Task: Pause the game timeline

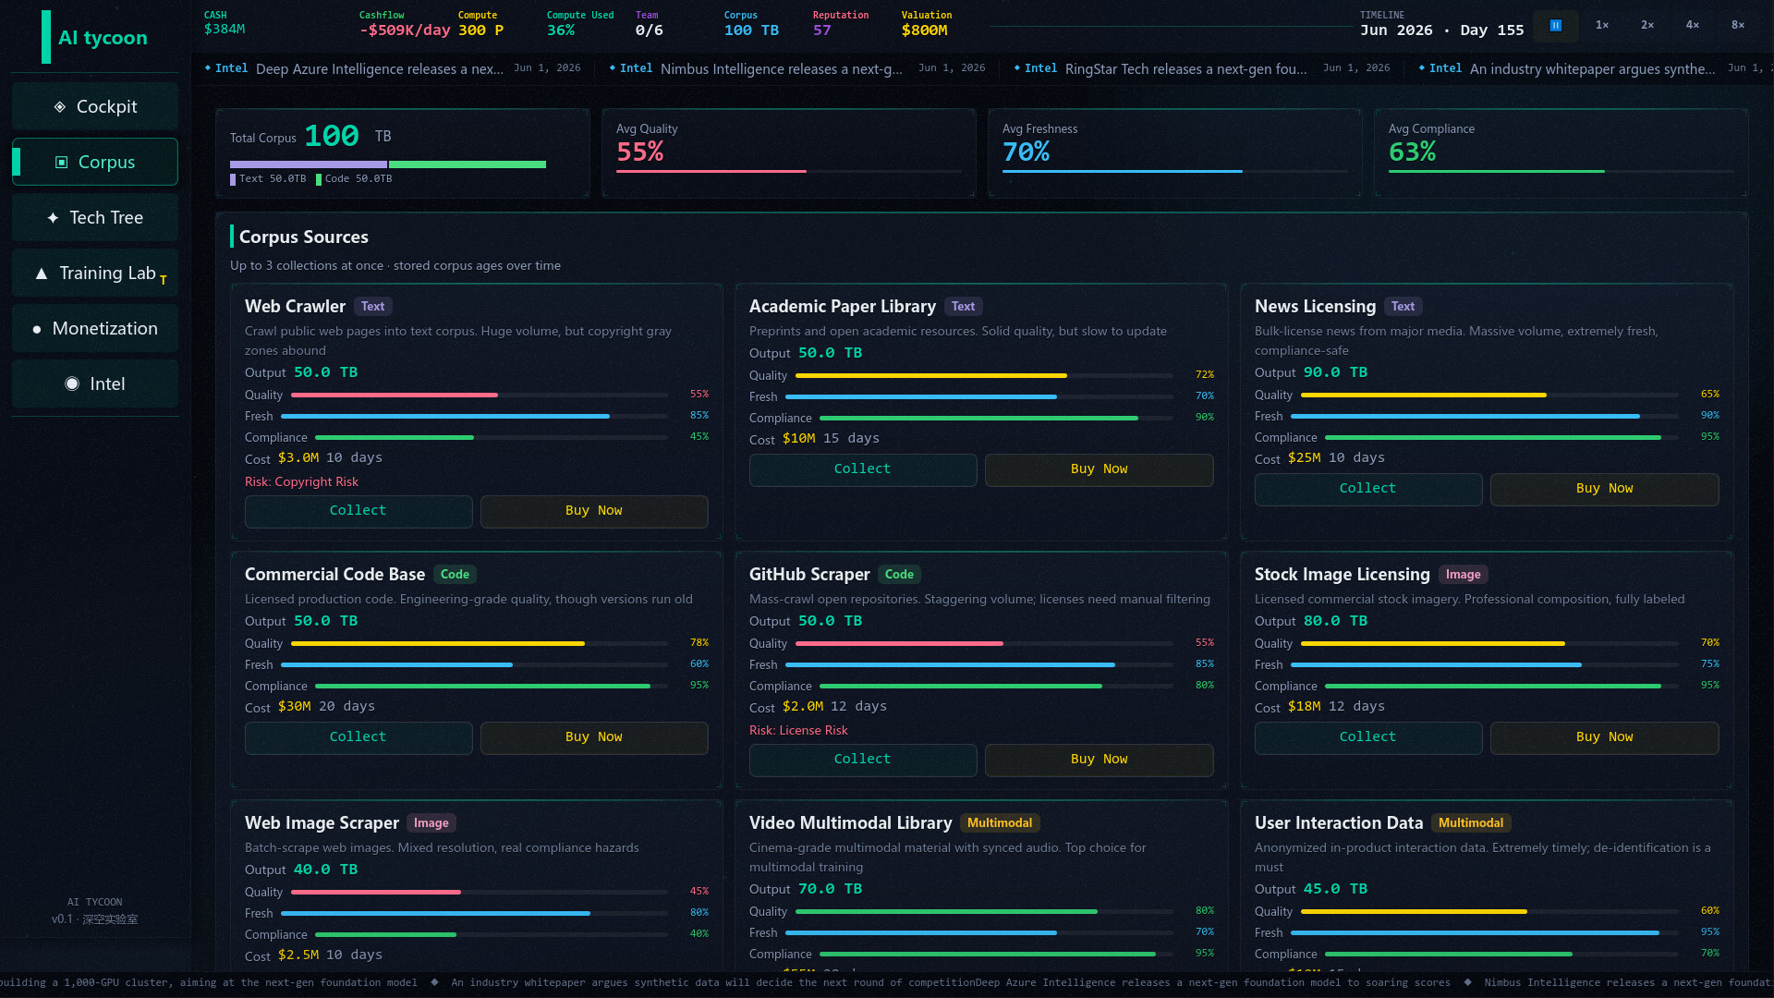Action: point(1556,26)
